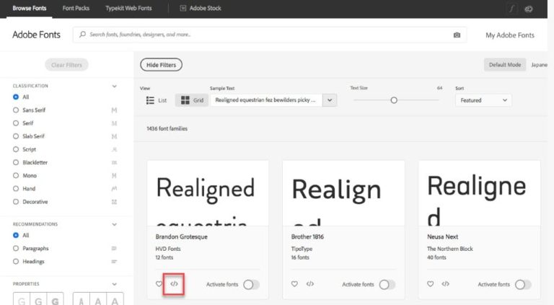Select Script classification radio

pos(16,149)
